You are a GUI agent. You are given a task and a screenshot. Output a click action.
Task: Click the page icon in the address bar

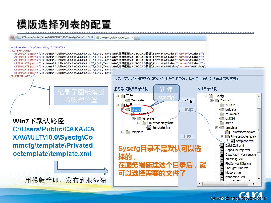tap(19, 37)
